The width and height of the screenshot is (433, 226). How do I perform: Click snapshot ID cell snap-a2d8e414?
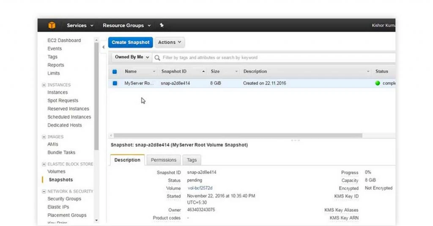[x=175, y=83]
